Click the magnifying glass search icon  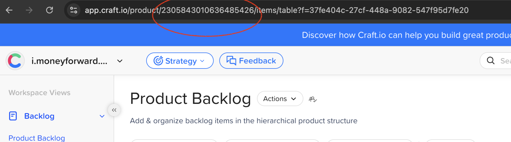click(x=490, y=61)
